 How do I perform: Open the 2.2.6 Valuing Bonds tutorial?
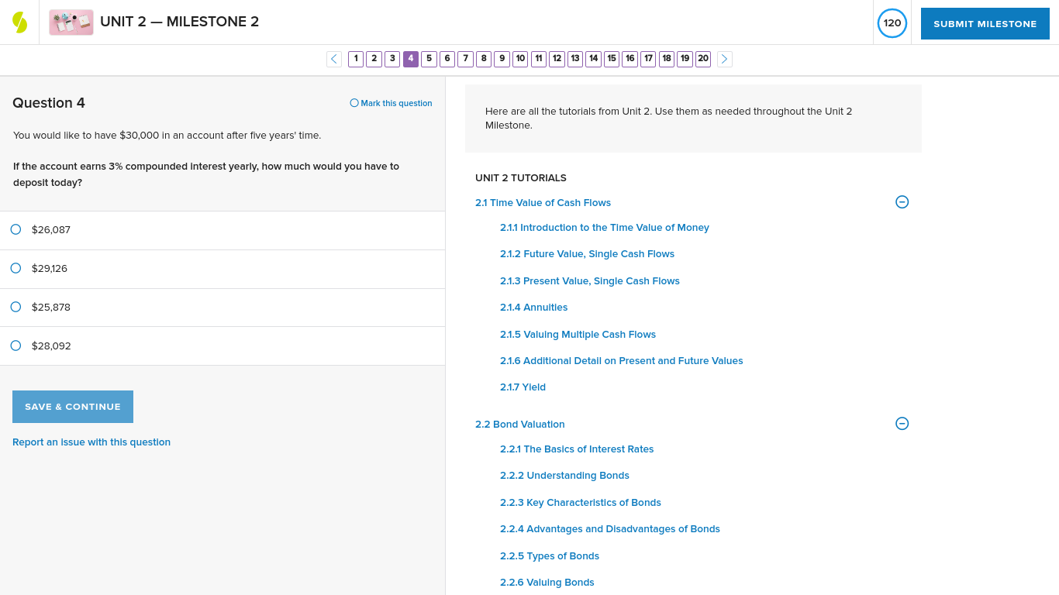point(547,582)
